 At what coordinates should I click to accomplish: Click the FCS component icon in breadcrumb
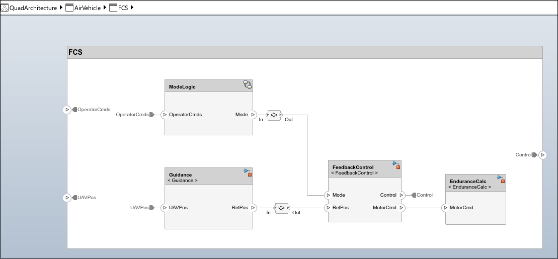pyautogui.click(x=113, y=8)
